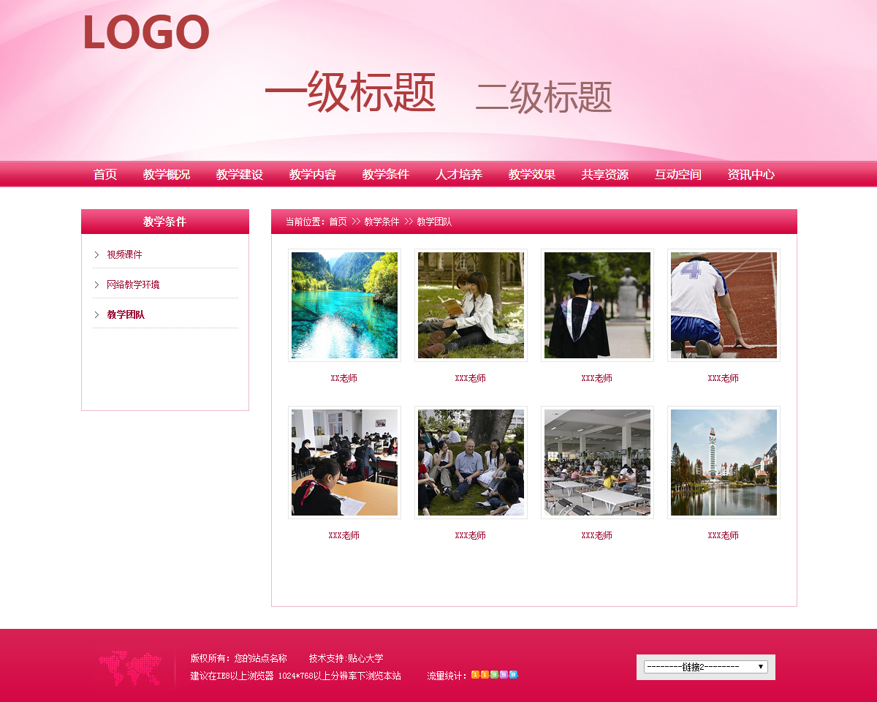The height and width of the screenshot is (702, 877).
Task: Click arrow icon beside 教学团队 in sidebar
Action: (96, 314)
